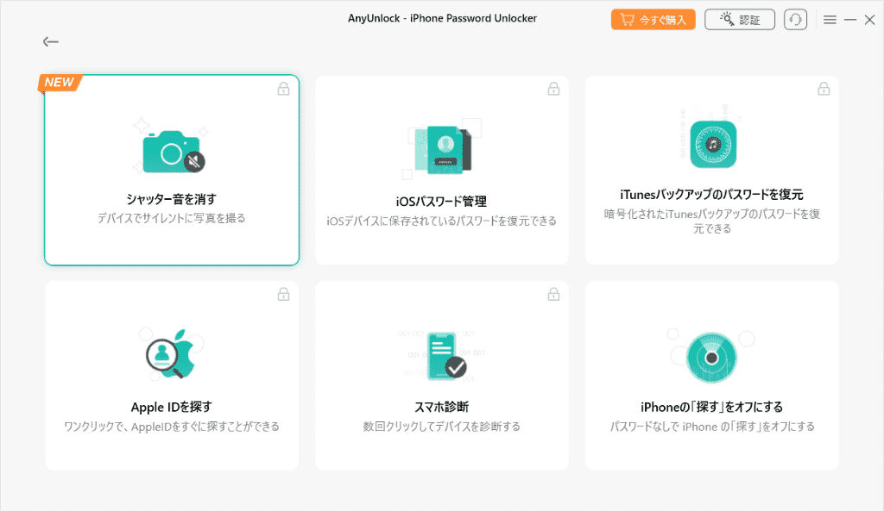Click the NEW badge on shutter card

[x=60, y=82]
